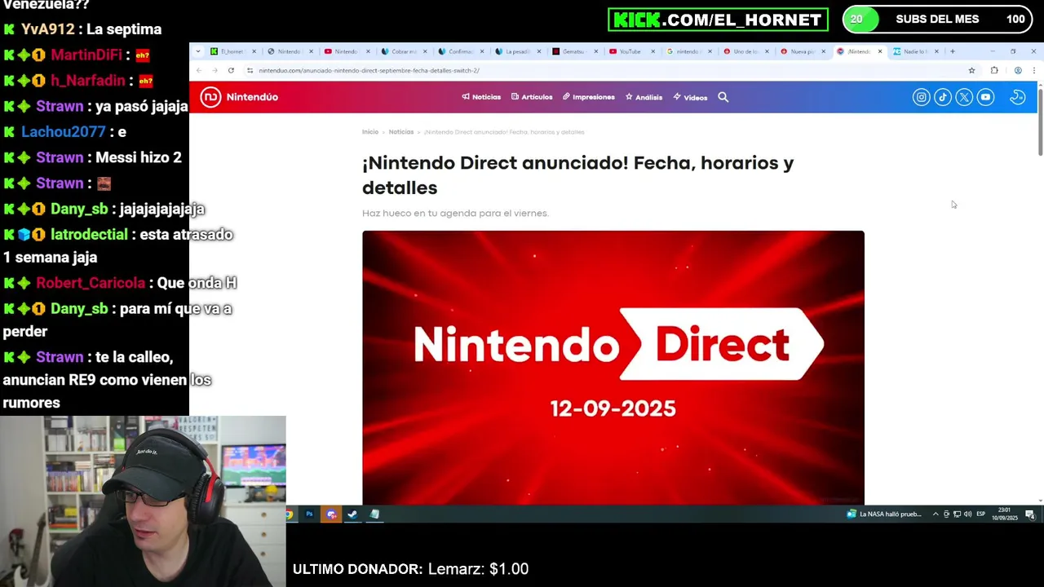Switch to the Gematsu tab
Viewport: 1044px width, 587px height.
coord(573,51)
